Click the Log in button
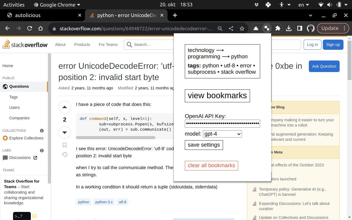Screen dimensions: 352x220 pos(312,45)
